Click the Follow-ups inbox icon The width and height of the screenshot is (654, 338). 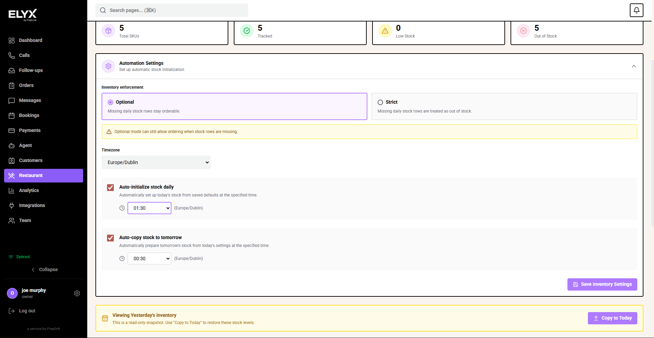click(12, 71)
